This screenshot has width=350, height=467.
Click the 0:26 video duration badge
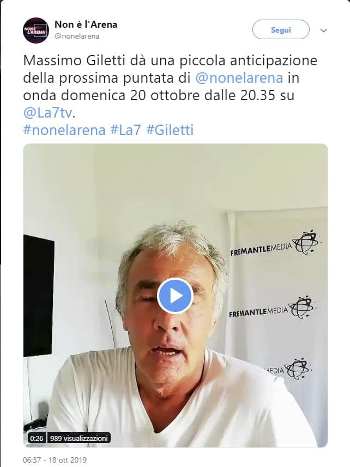(x=37, y=438)
